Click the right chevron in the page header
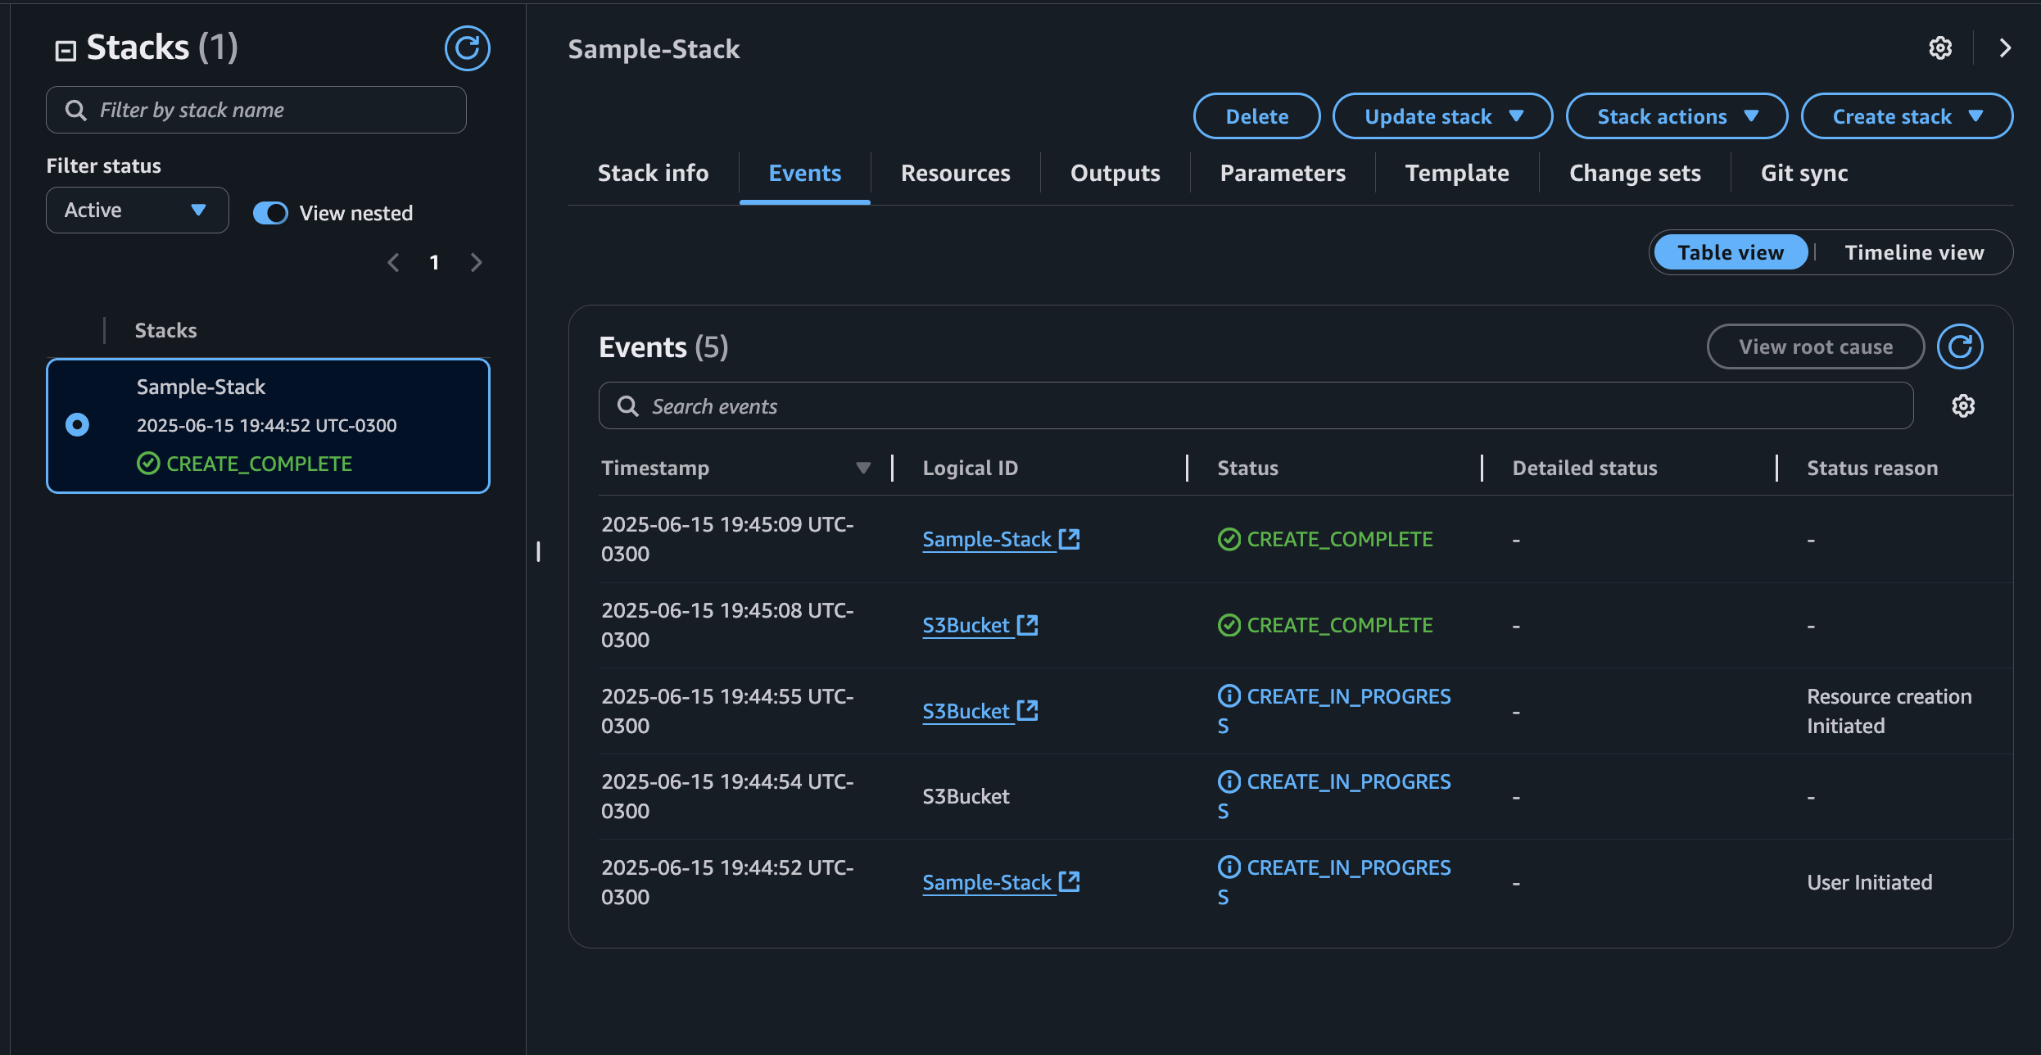 tap(2004, 48)
